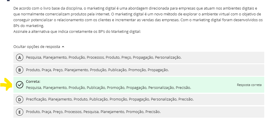Click the checkmark icon on the correct answer

point(19,85)
